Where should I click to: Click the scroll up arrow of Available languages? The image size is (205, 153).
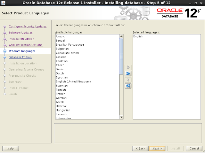click(x=121, y=36)
